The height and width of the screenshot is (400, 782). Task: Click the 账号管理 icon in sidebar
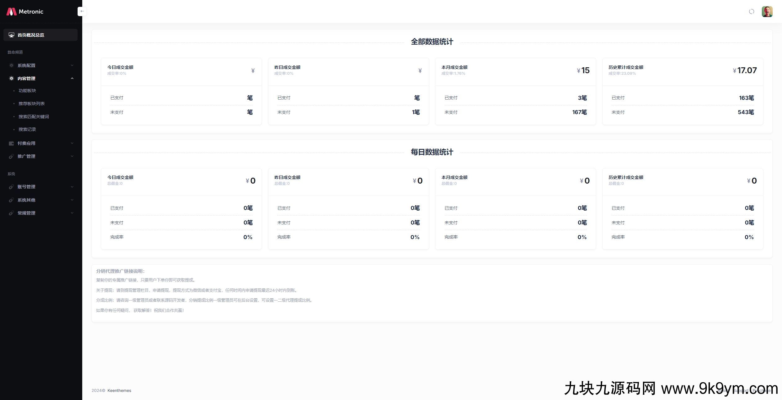point(11,187)
